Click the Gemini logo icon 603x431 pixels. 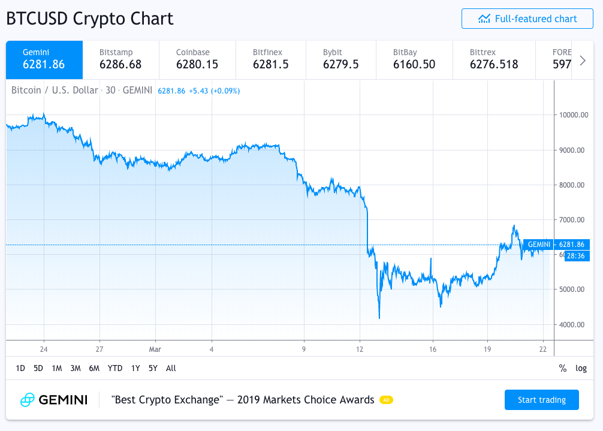coord(28,400)
